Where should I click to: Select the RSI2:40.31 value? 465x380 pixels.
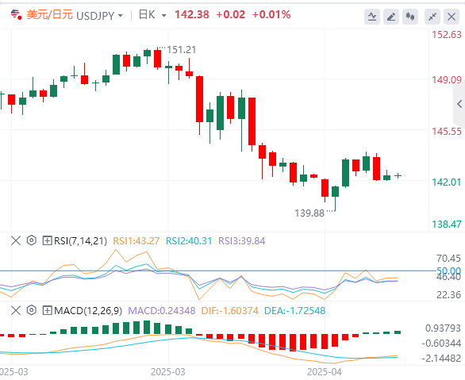[189, 240]
